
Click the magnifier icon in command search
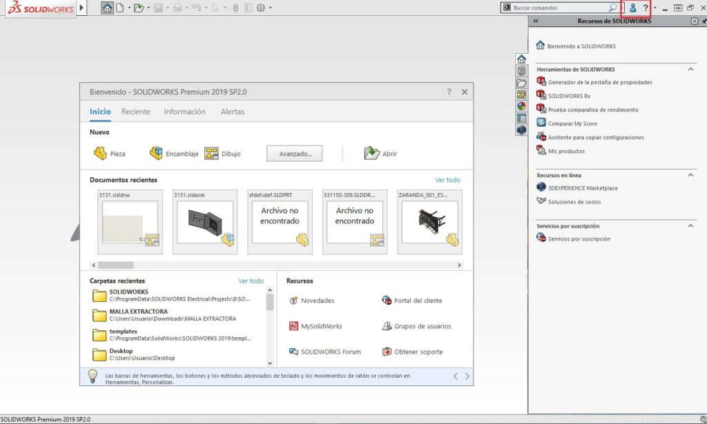point(613,8)
